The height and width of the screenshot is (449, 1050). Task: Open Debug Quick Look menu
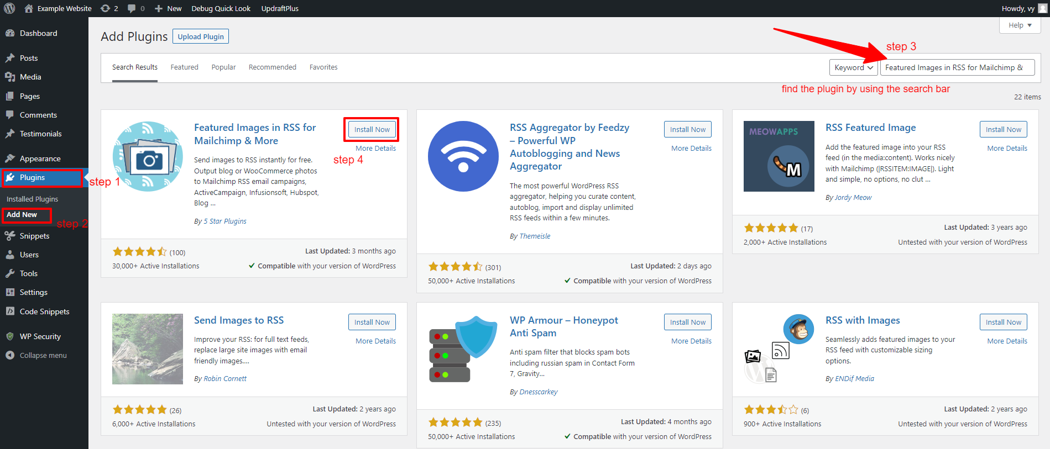click(221, 8)
